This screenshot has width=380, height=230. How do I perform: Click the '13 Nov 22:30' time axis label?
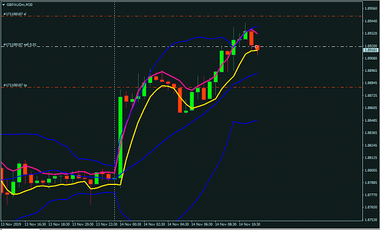(x=106, y=225)
